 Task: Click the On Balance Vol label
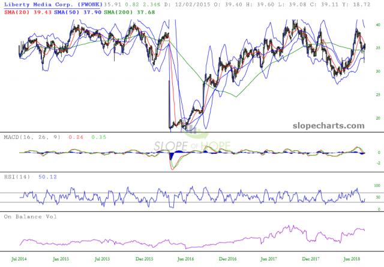31,217
